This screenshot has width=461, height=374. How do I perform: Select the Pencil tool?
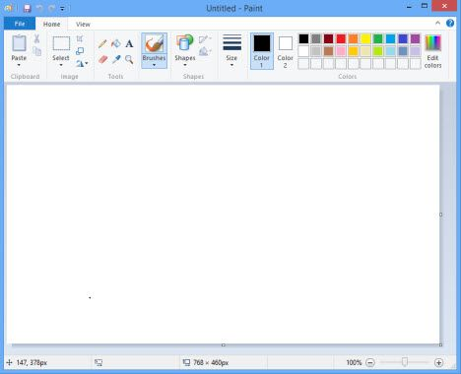pos(102,43)
